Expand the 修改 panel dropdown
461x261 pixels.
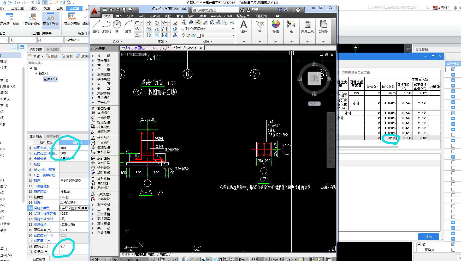(x=163, y=41)
